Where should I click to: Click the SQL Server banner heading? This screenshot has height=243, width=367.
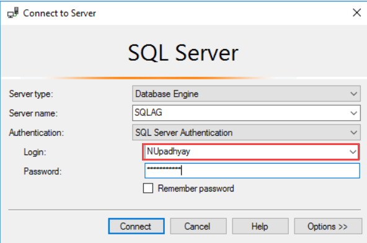[x=183, y=53]
